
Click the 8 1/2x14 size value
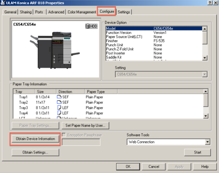tap(43, 97)
